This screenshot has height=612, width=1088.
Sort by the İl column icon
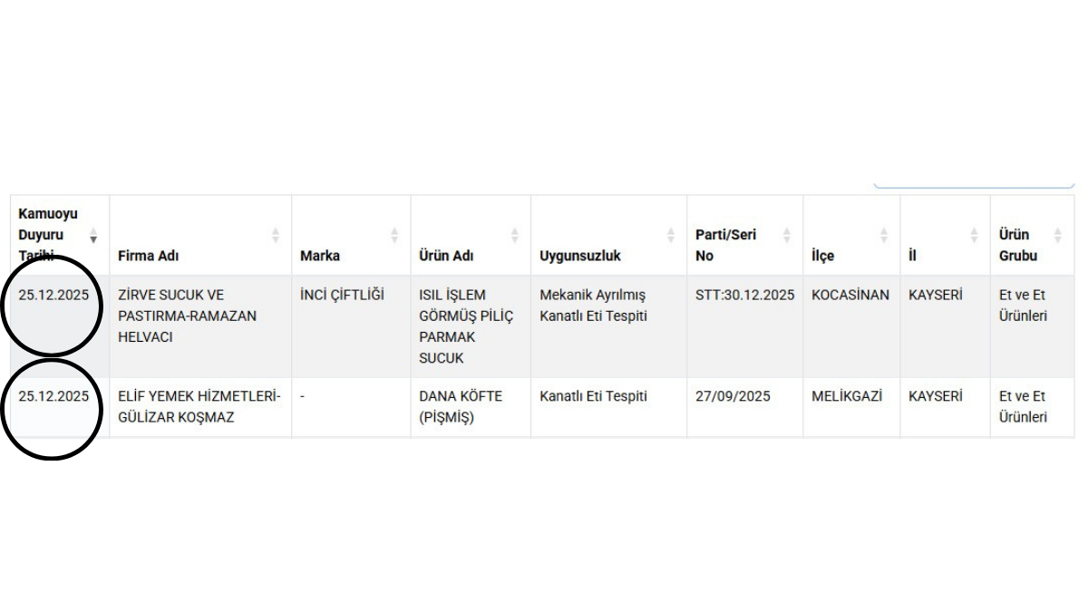pyautogui.click(x=974, y=236)
